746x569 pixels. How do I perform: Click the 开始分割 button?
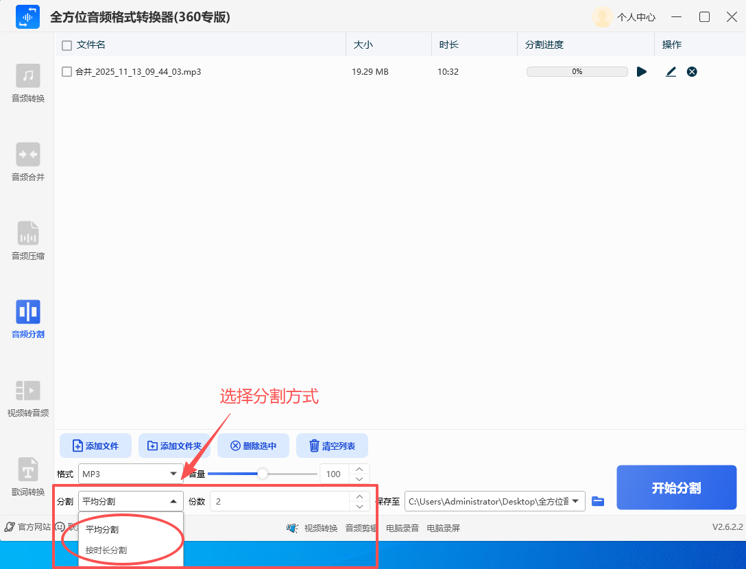[676, 487]
